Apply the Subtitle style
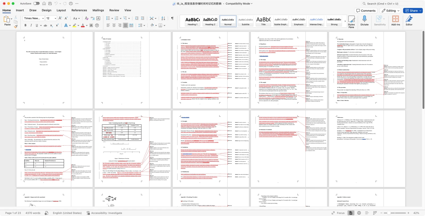Screen dimensions: 425x216 [245, 21]
